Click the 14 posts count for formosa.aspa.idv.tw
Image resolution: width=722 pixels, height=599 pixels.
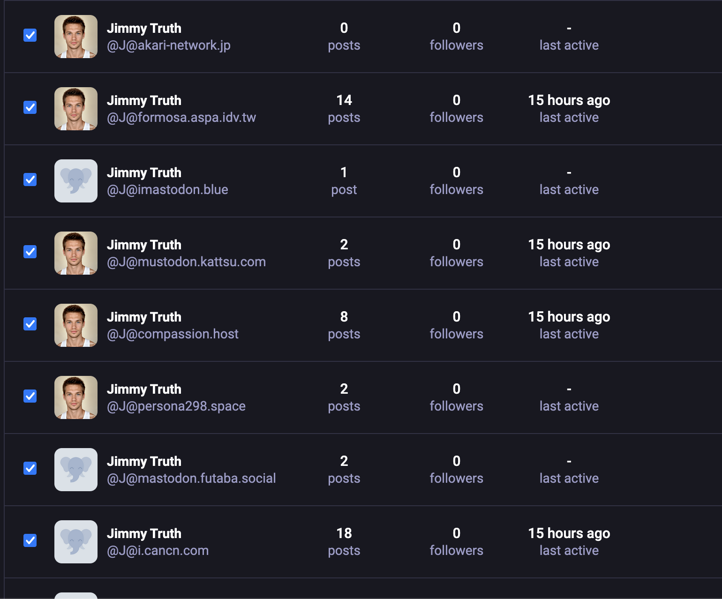point(344,108)
